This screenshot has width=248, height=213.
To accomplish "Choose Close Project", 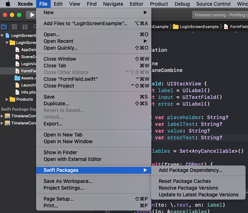I will 94,86.
